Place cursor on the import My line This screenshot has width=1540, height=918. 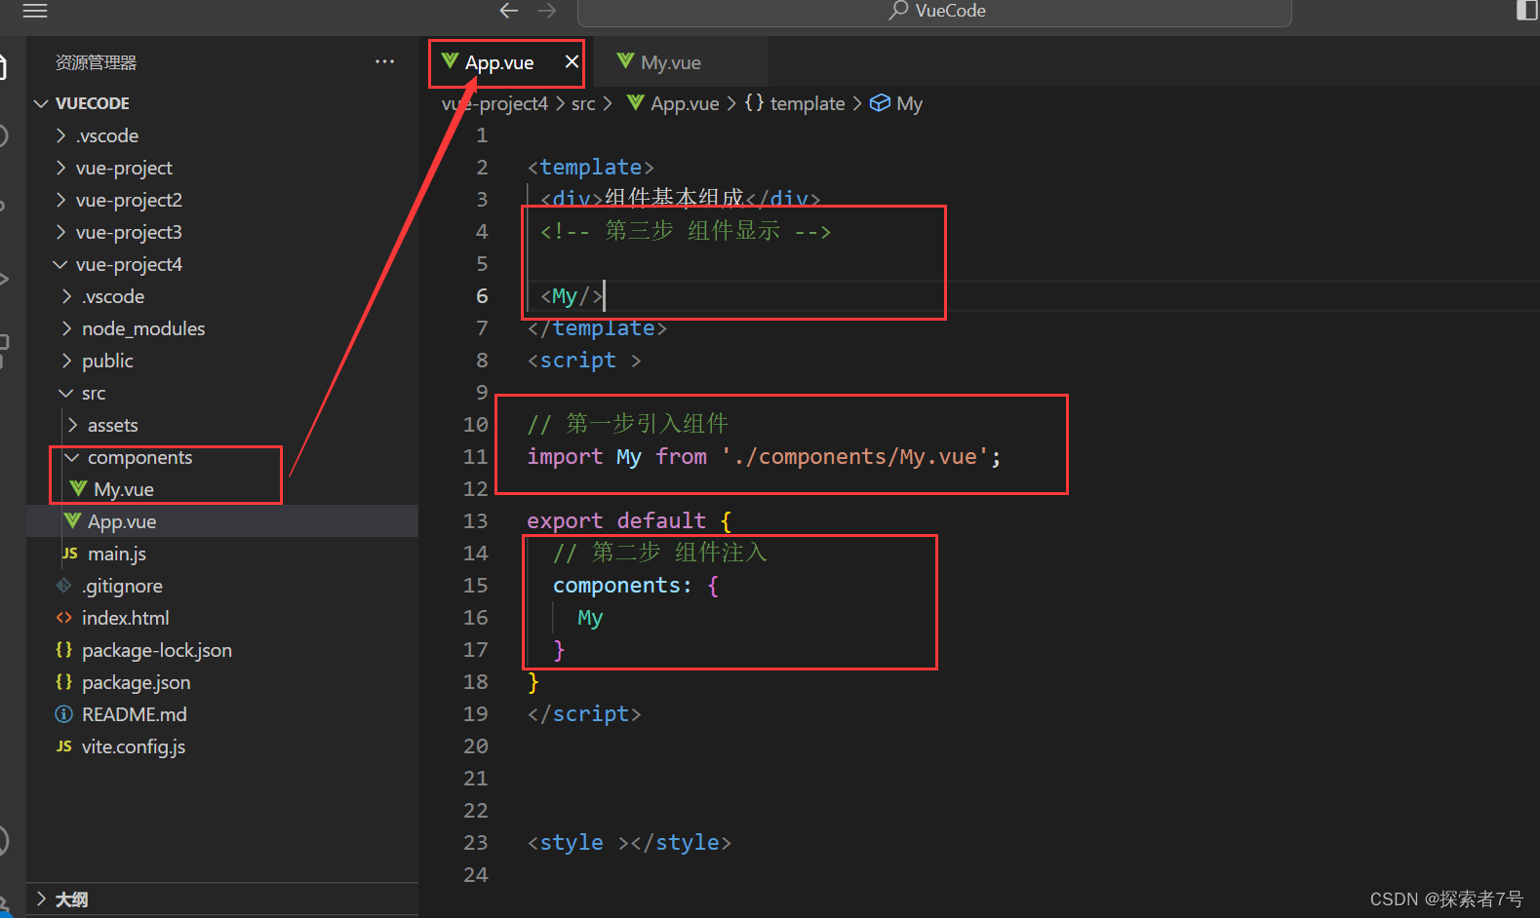(x=764, y=456)
